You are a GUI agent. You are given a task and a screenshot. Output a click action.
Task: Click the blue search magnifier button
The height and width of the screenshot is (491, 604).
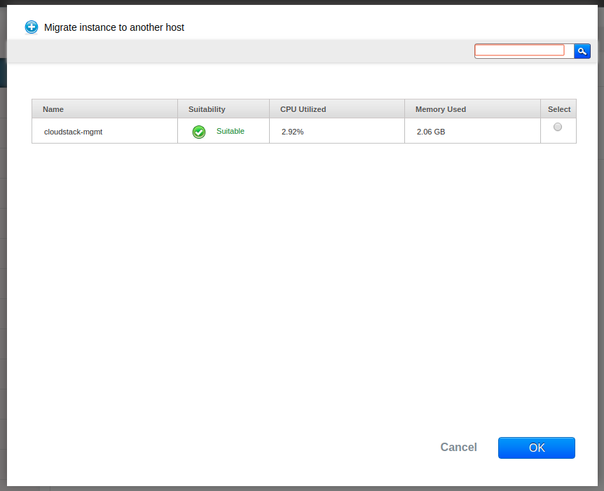pyautogui.click(x=582, y=51)
